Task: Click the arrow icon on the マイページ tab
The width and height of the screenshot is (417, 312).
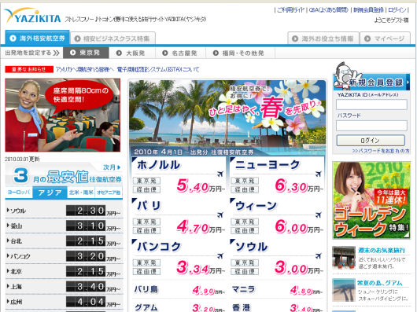Action: point(367,39)
